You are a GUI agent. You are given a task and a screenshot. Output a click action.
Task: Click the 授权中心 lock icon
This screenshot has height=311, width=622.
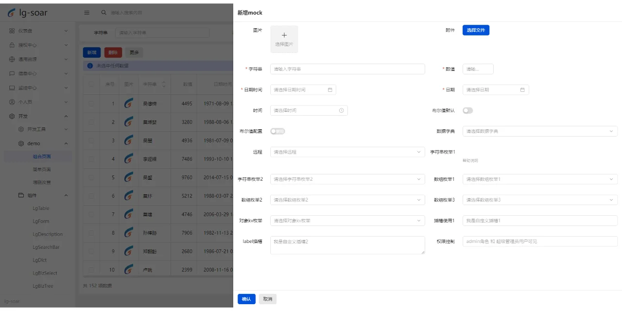tap(12, 45)
